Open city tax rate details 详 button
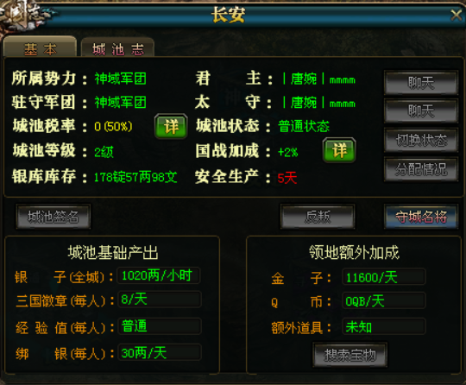This screenshot has height=385, width=466. (x=171, y=126)
